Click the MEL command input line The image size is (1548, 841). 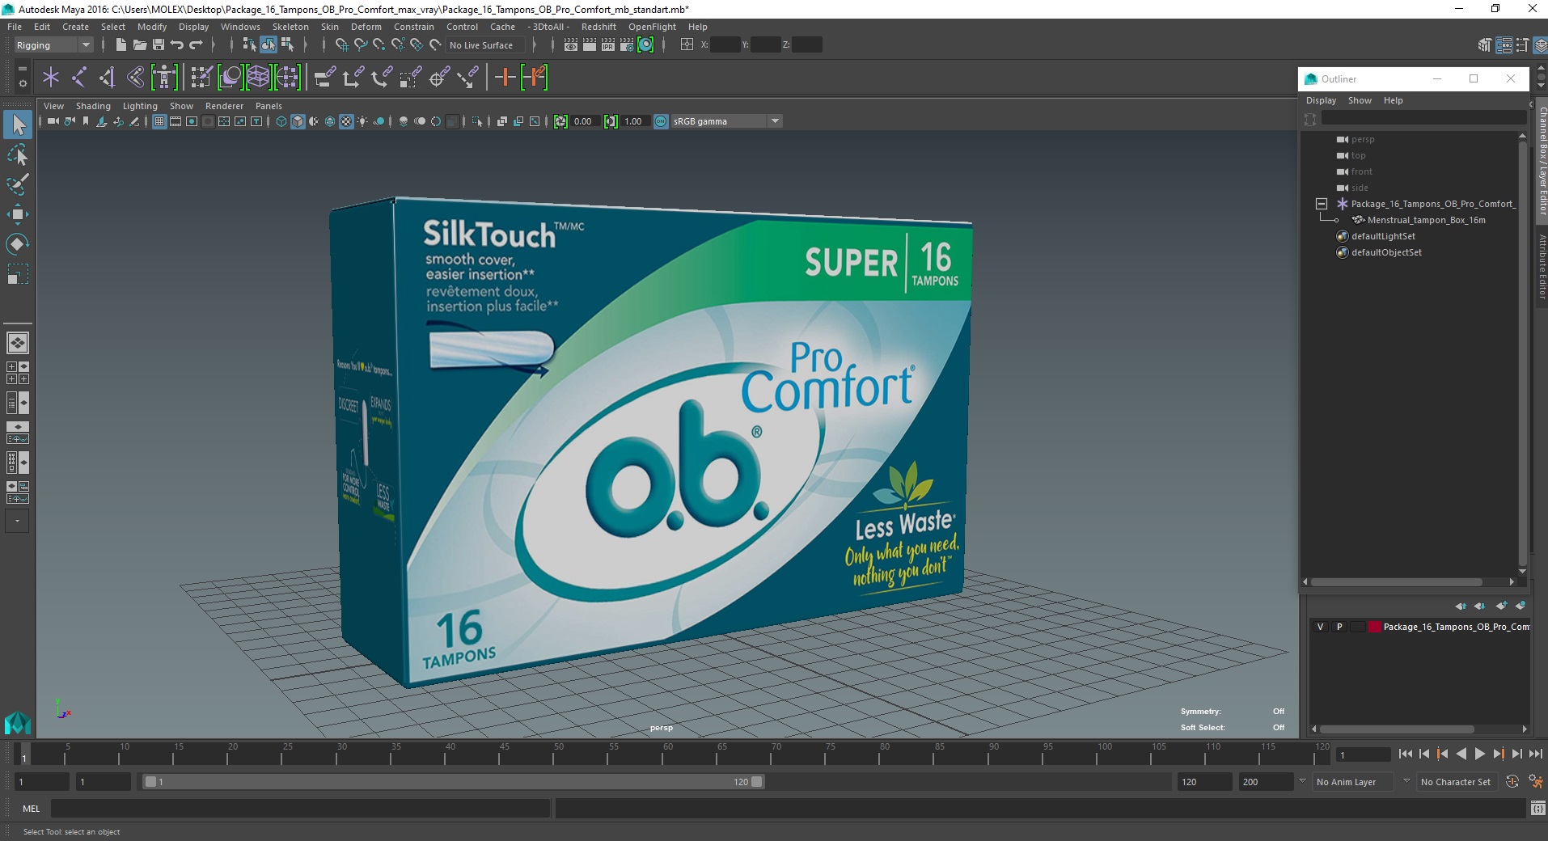coord(301,808)
